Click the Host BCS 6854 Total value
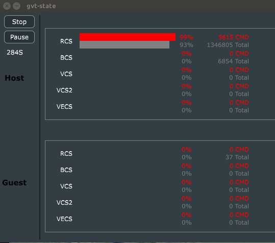 234,61
